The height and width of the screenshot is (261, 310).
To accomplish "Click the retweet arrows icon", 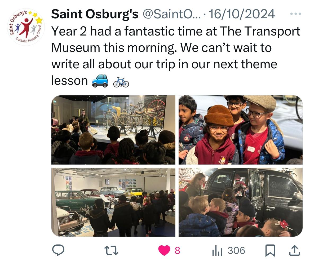I will tap(111, 250).
